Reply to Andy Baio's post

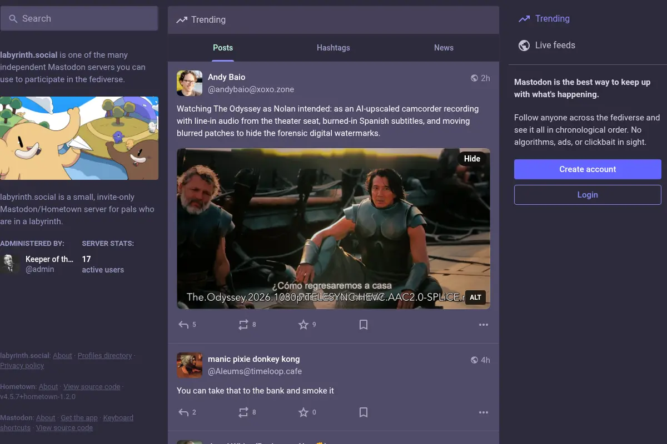(187, 325)
